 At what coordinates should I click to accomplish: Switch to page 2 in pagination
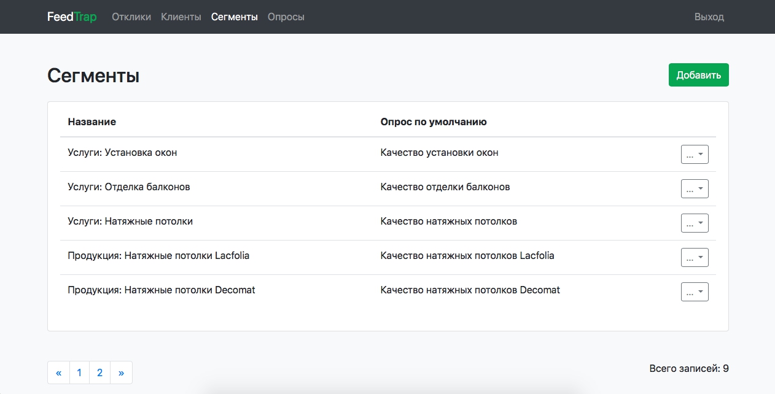[99, 373]
